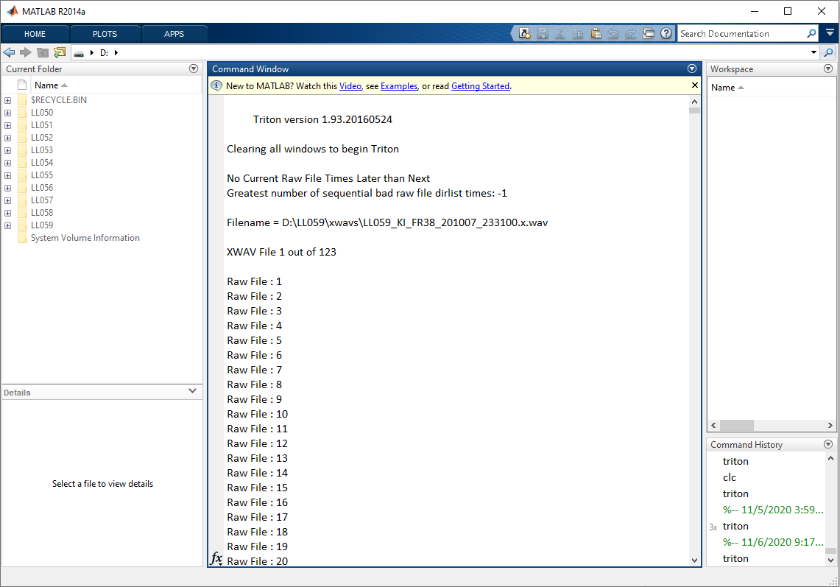Expand the LL059 folder in Current Folder
The height and width of the screenshot is (587, 840).
point(7,225)
